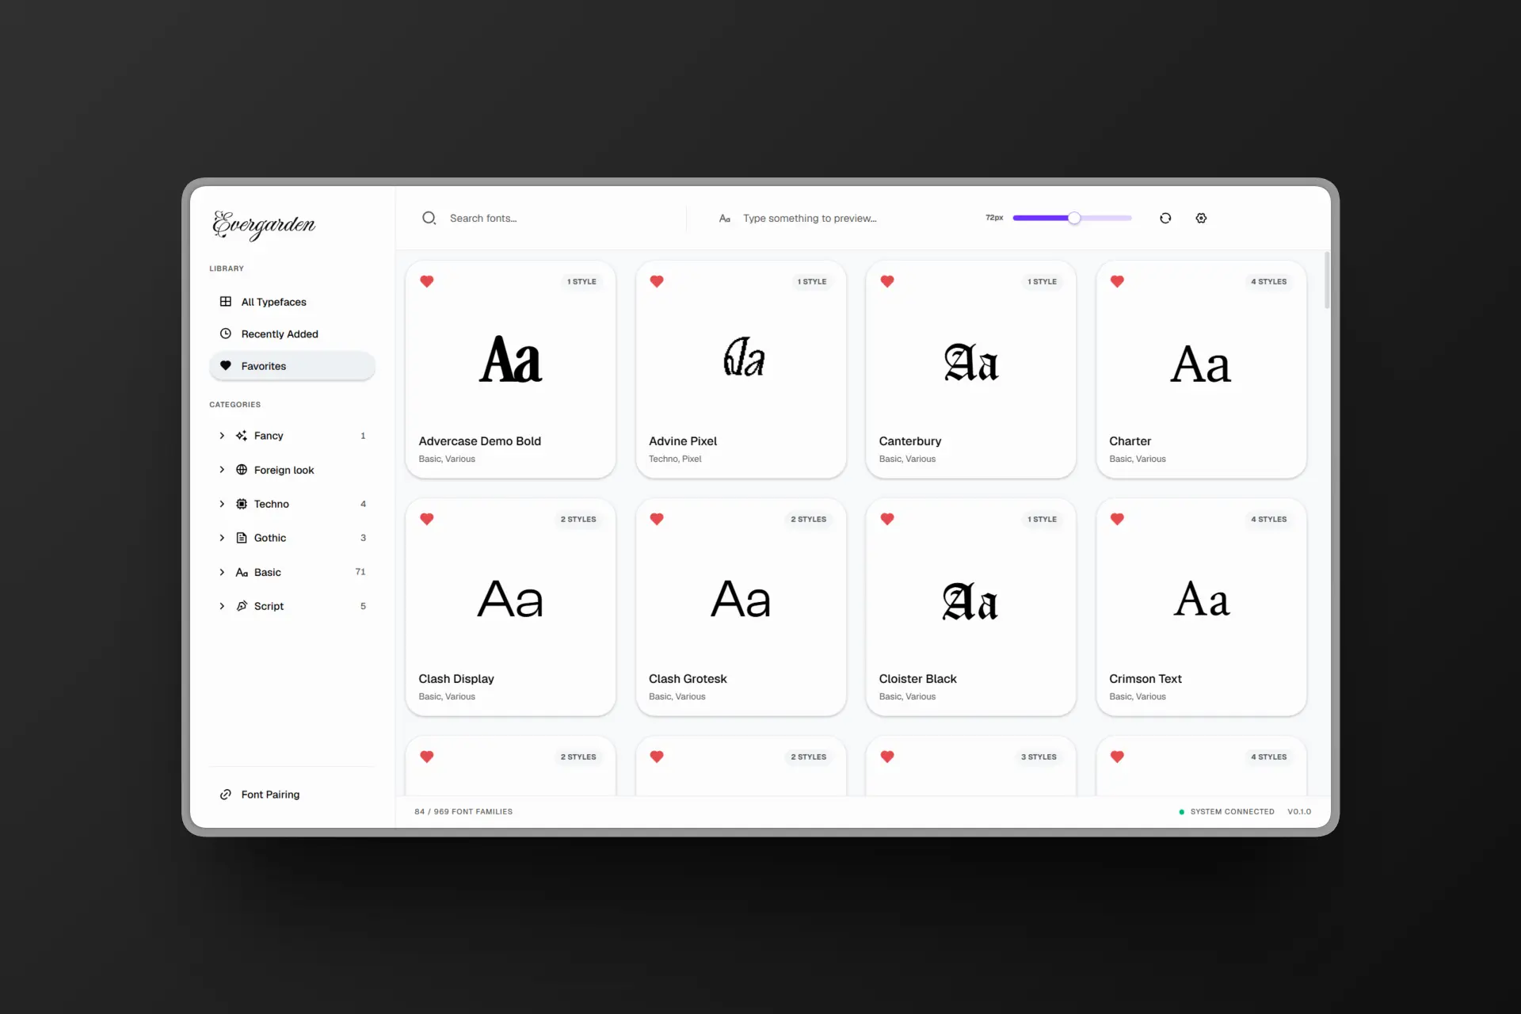Click the Aa preview text icon
This screenshot has height=1014, width=1521.
pos(725,219)
